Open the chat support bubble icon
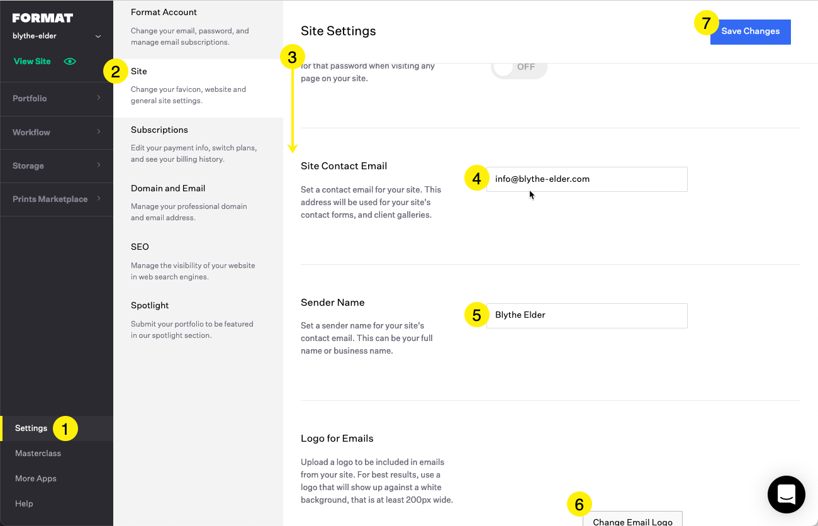 (x=787, y=495)
